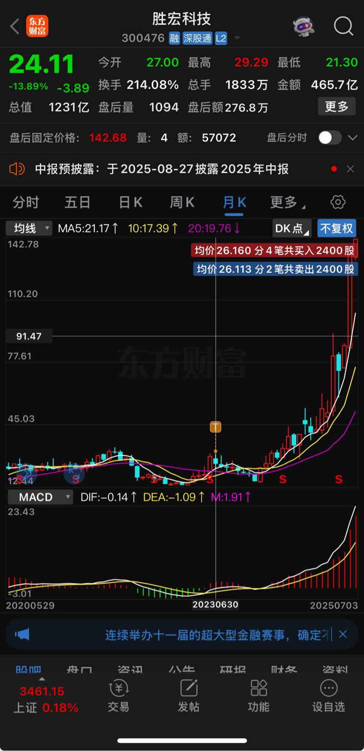
Task: Dismiss the 中报预披露 notice
Action: 350,169
